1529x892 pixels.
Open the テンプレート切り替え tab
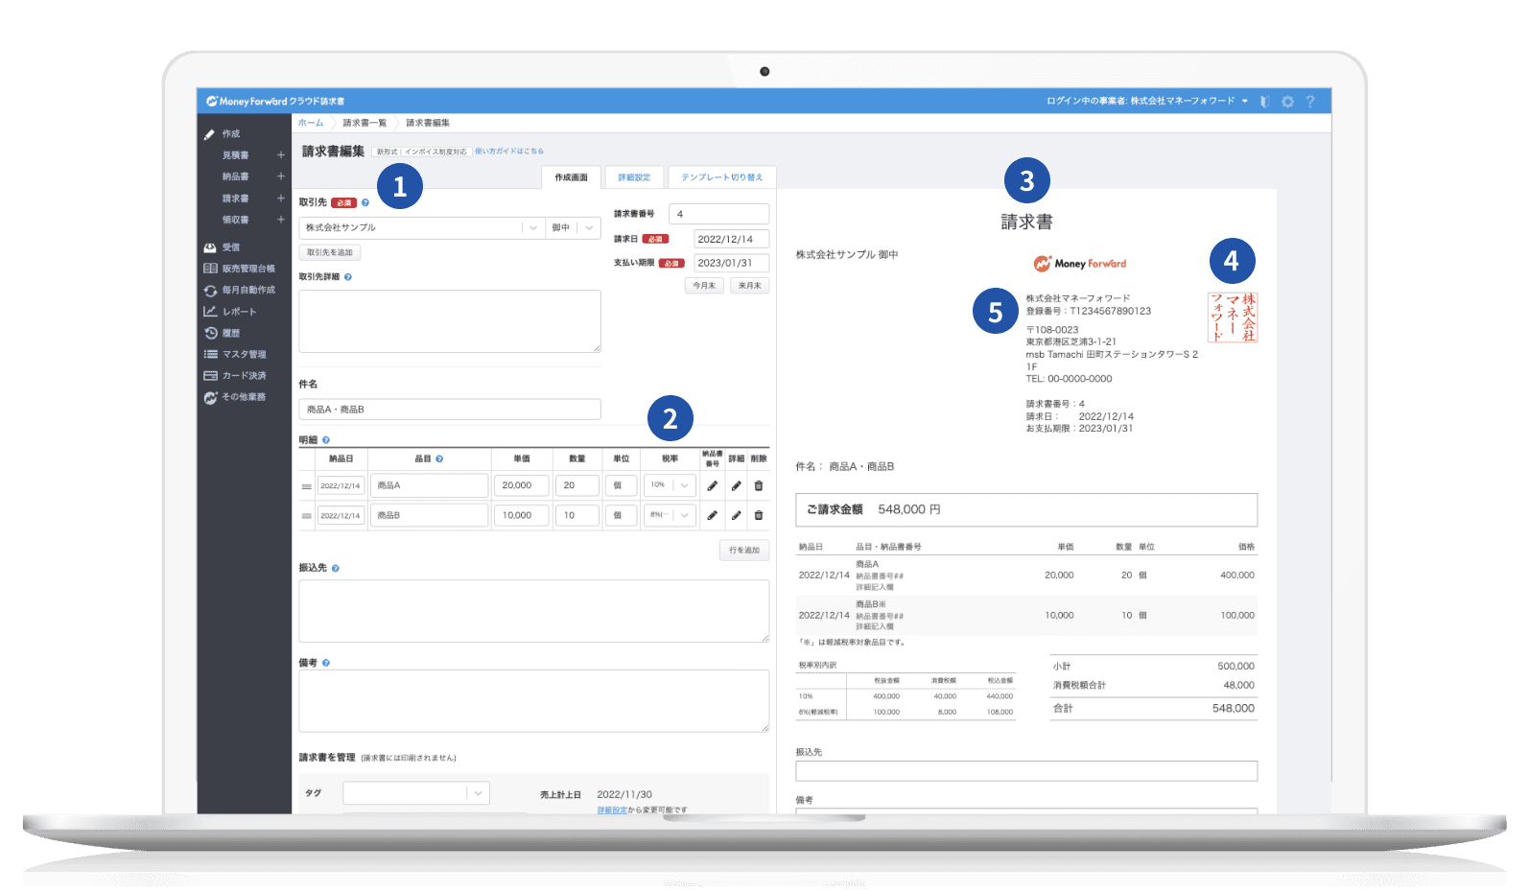[721, 177]
